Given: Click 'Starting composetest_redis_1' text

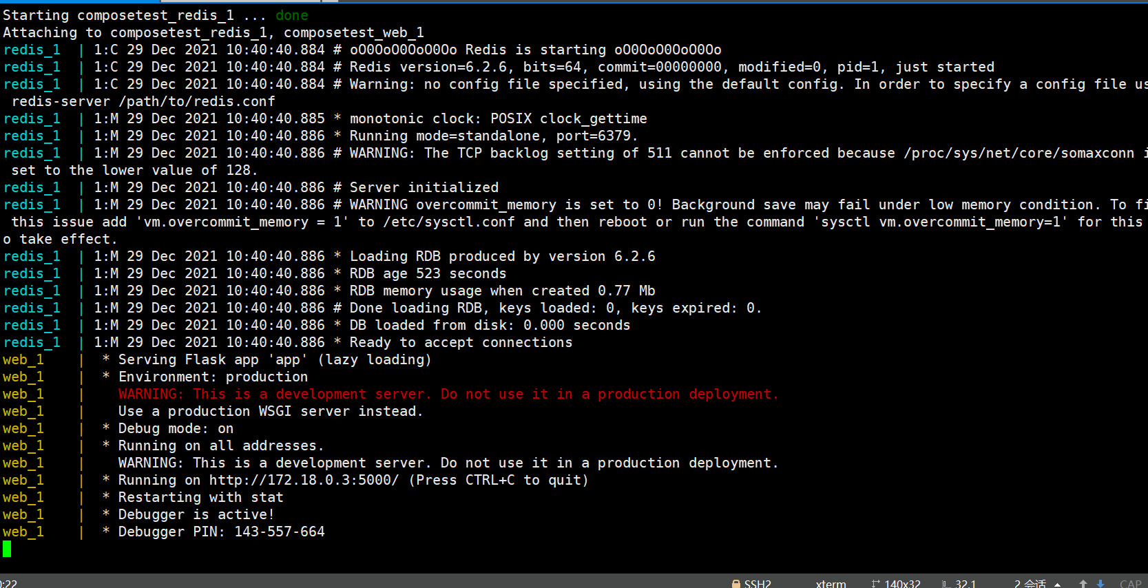Looking at the screenshot, I should click(118, 15).
